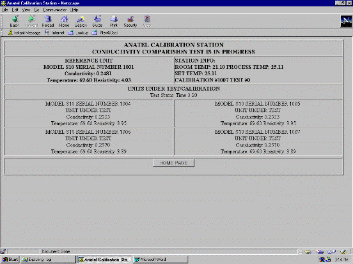Click the component bar drag handle
Screen dimensions: 353x264
301,252
